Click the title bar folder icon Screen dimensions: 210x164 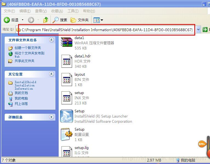[x=4, y=4]
